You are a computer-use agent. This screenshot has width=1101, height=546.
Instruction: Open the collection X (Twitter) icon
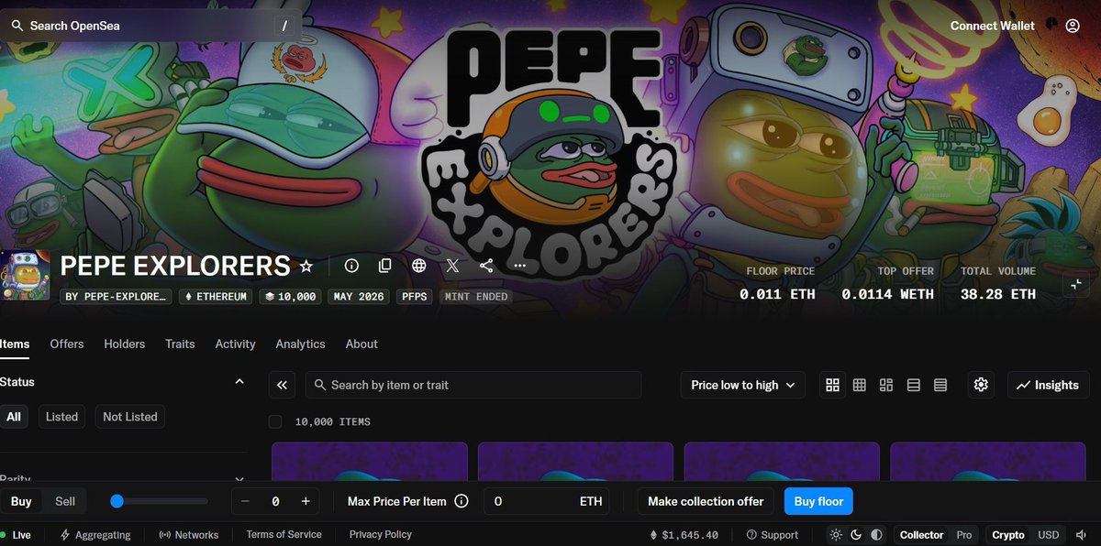[x=452, y=266]
